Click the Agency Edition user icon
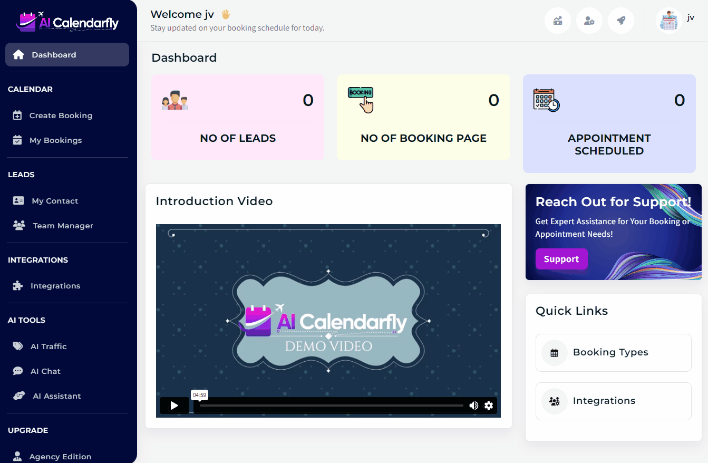 17,457
